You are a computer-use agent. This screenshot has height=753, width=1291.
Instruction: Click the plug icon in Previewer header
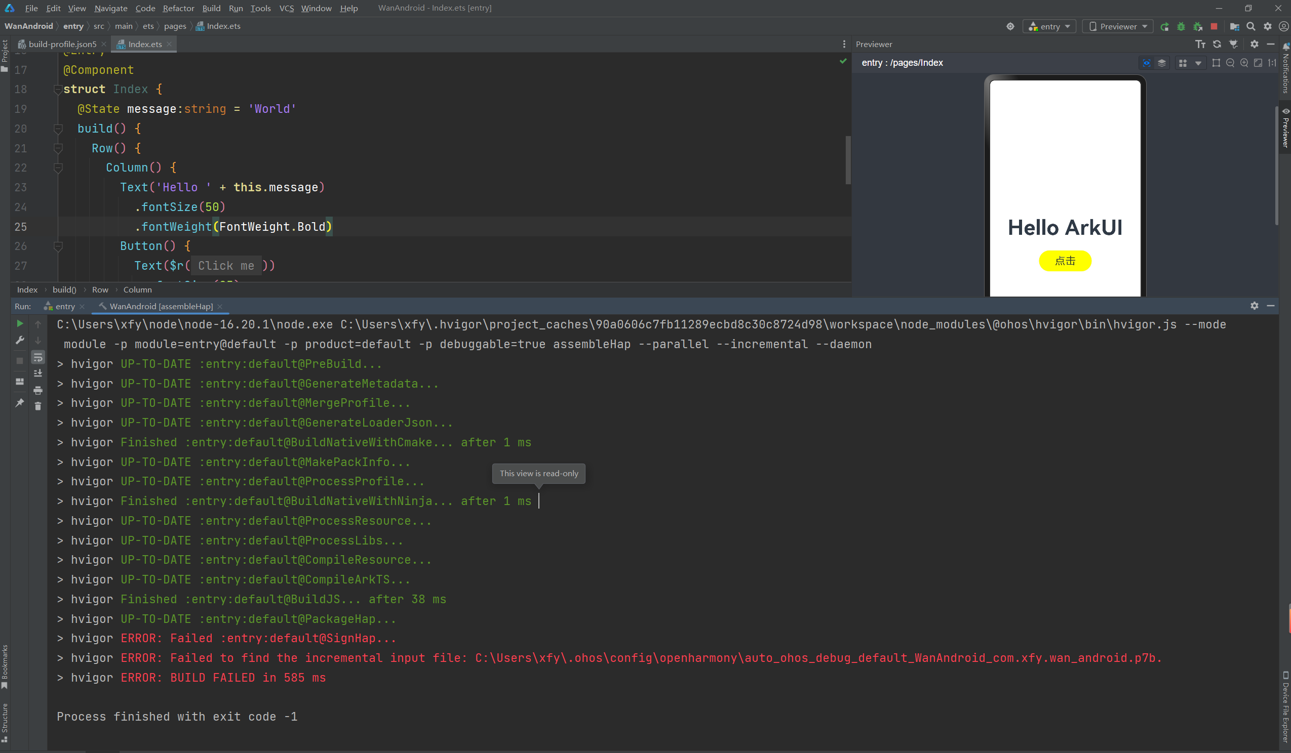(x=1234, y=44)
